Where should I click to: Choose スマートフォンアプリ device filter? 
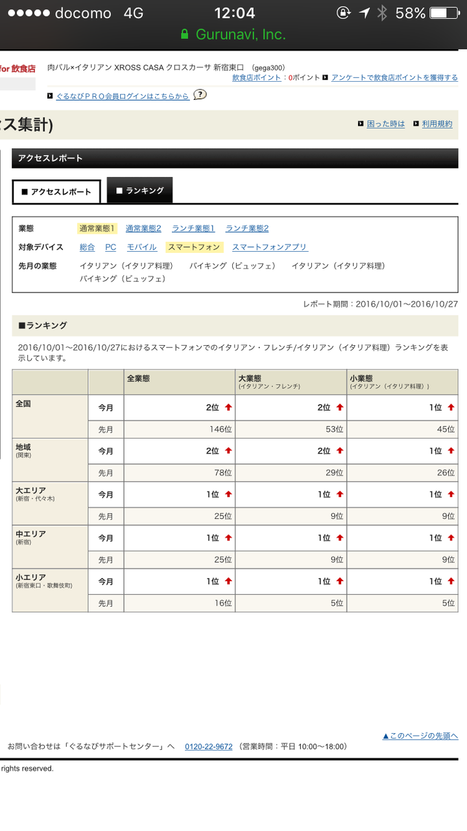[x=270, y=247]
